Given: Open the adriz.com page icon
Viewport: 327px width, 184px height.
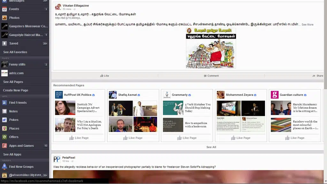Looking at the screenshot, I should click(4, 73).
